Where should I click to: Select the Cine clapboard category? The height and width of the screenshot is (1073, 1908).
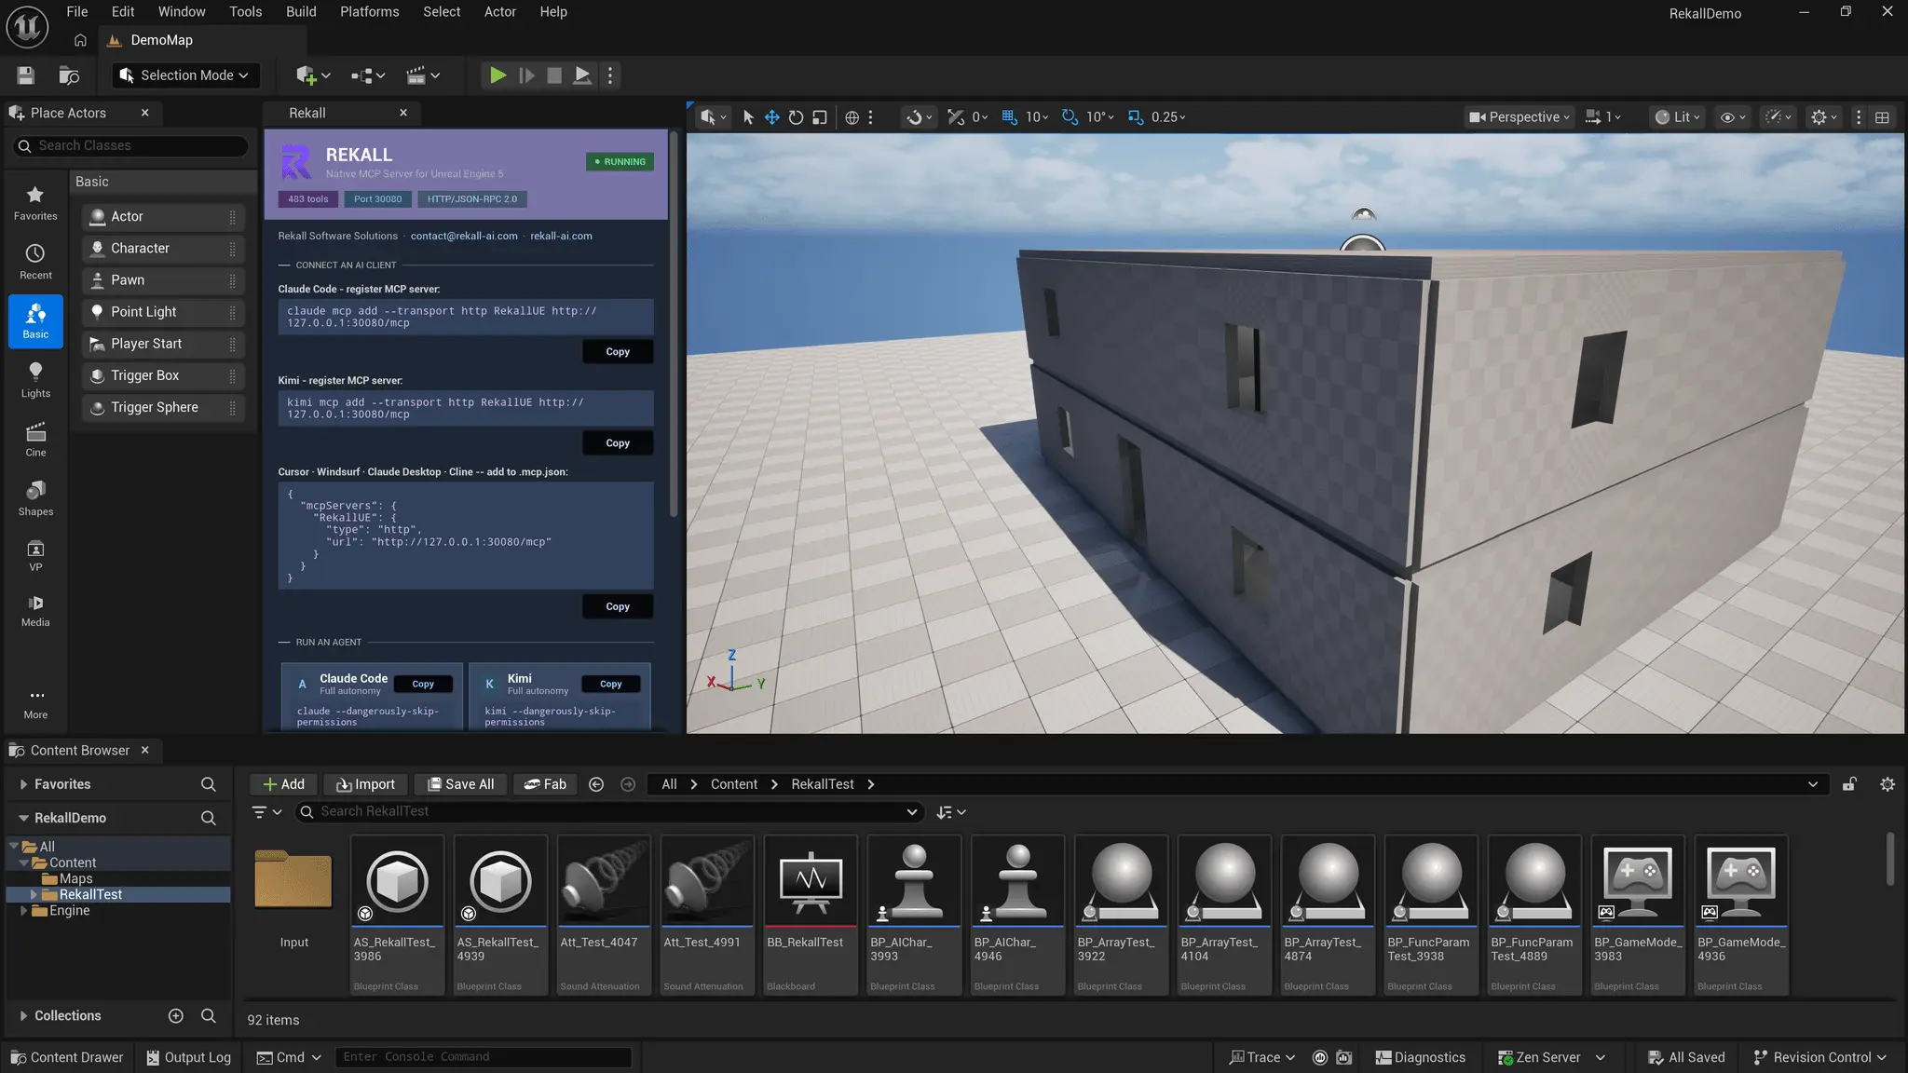coord(35,439)
